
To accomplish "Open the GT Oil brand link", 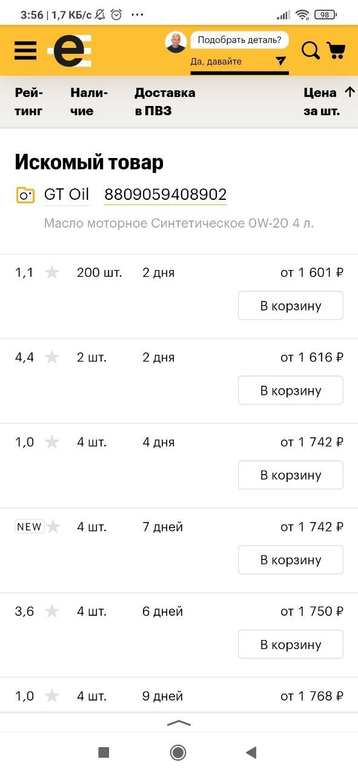I will [x=67, y=195].
